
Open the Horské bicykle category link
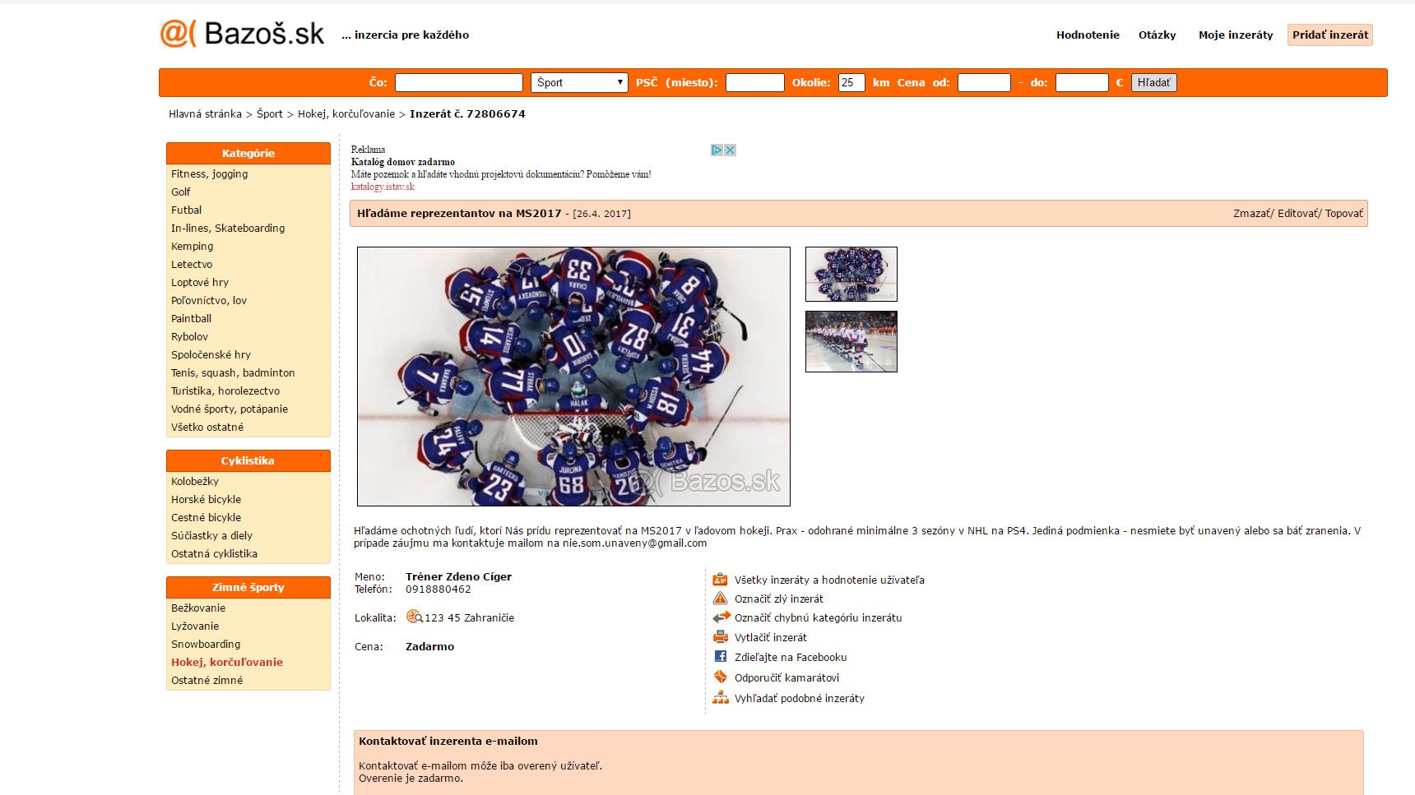point(206,499)
